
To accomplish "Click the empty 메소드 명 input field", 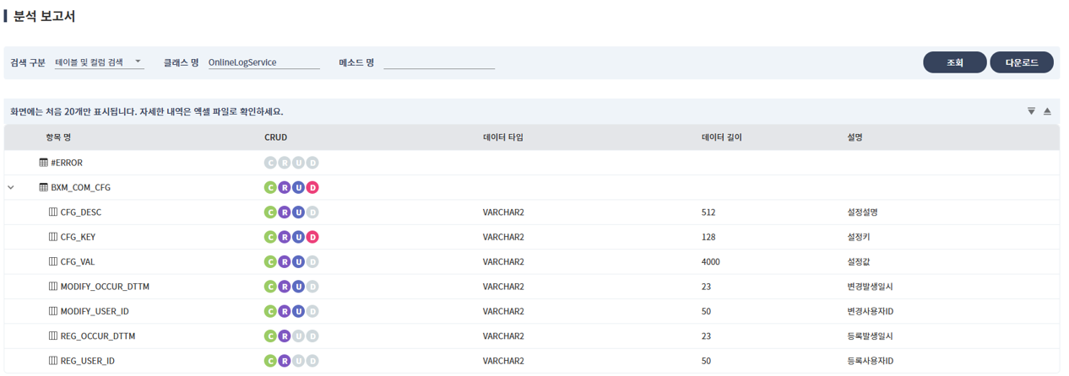I will coord(438,62).
